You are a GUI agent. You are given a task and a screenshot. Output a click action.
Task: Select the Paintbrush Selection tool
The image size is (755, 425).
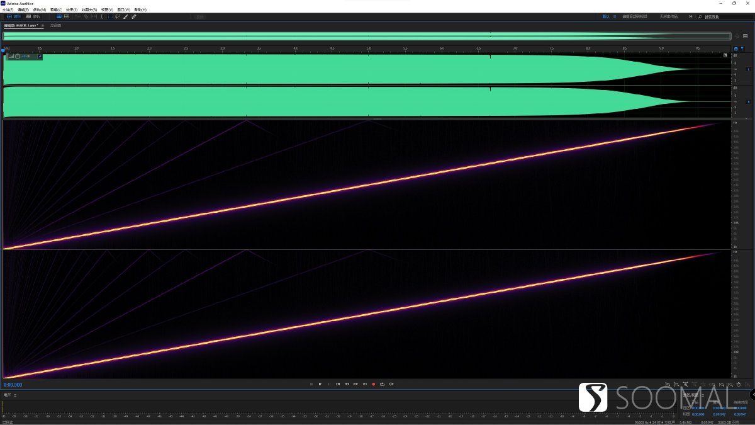point(125,17)
